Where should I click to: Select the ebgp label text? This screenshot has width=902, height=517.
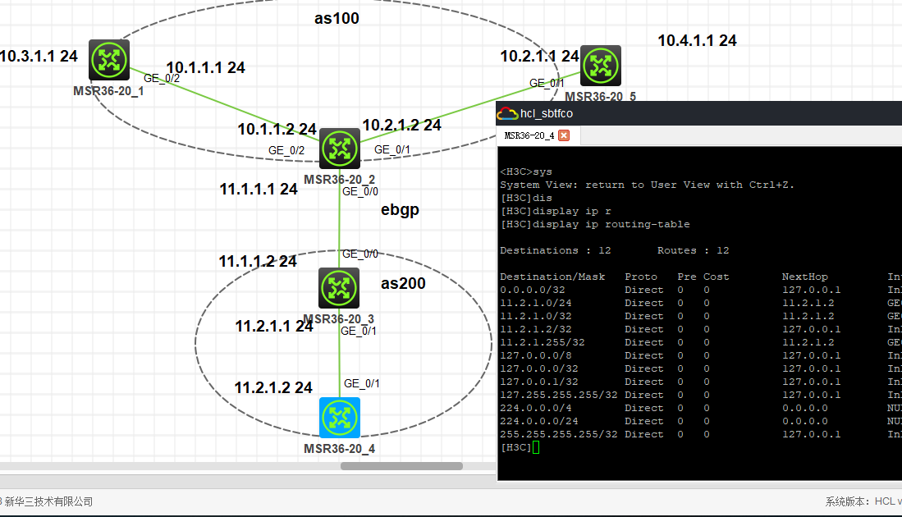(400, 210)
